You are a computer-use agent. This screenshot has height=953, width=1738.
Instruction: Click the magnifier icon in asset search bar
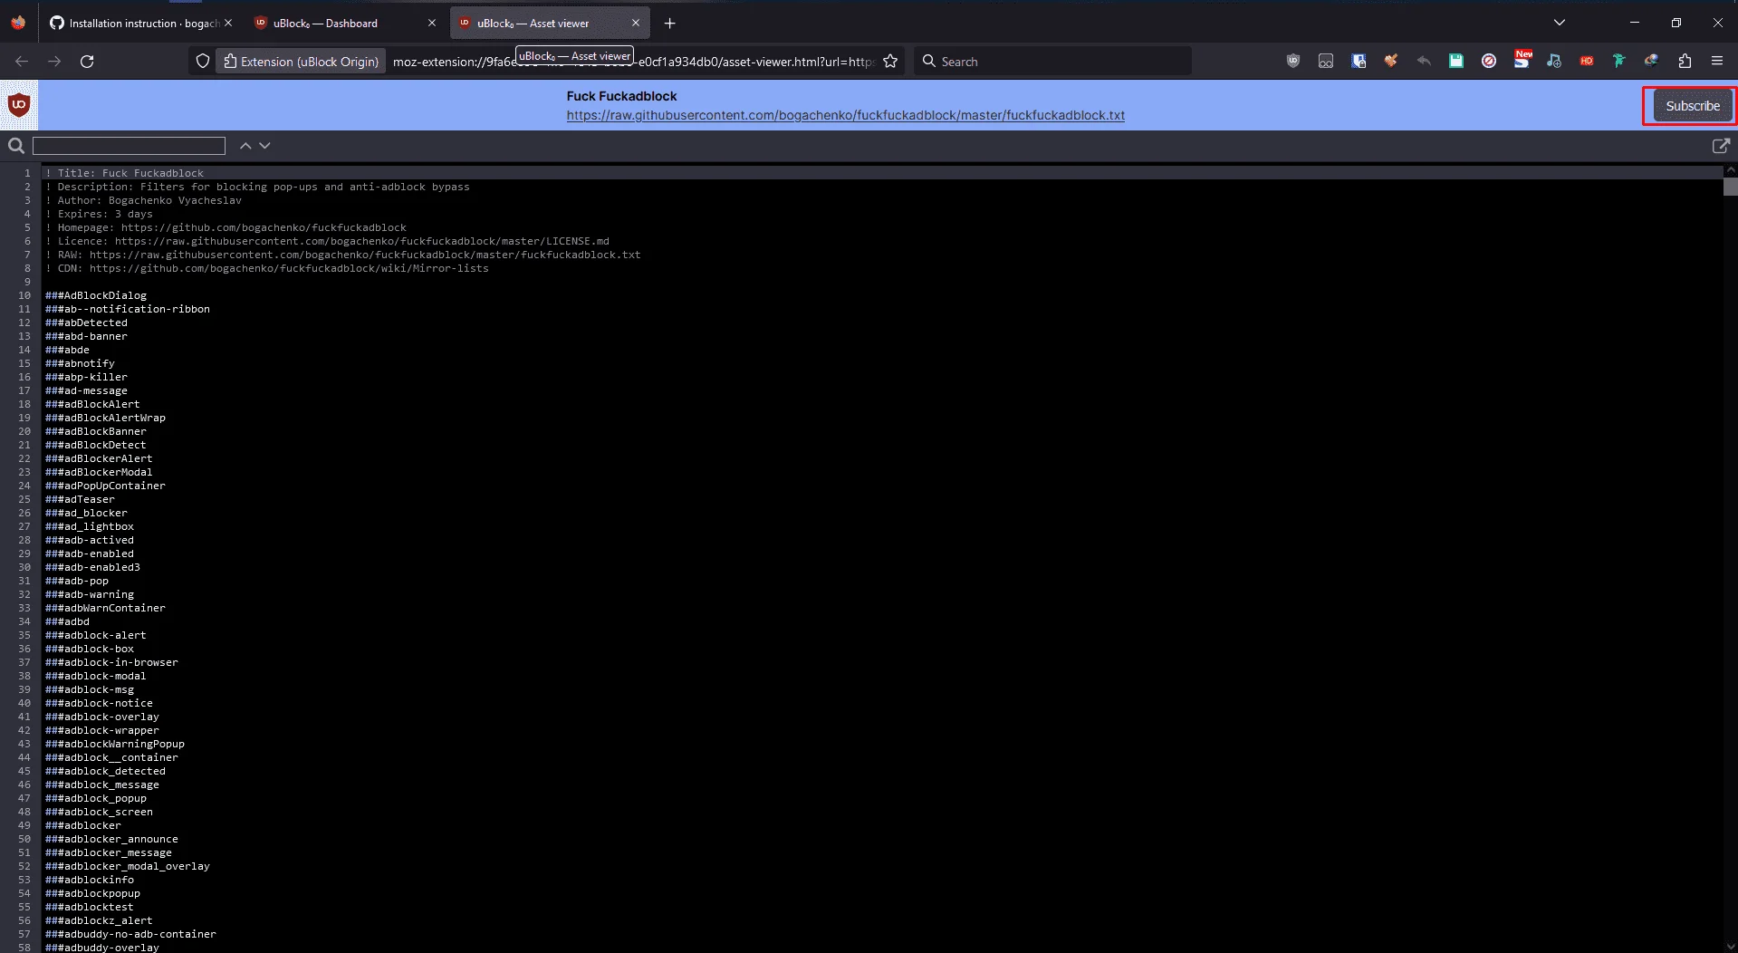(x=16, y=145)
